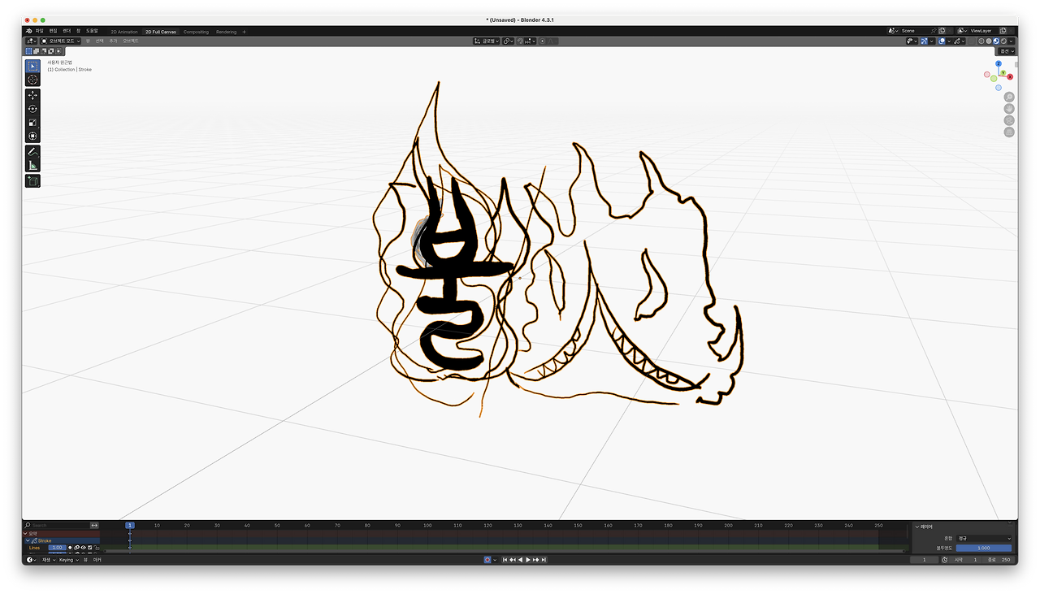The image size is (1040, 594).
Task: Click the Z axis in the navigation gizmo
Action: (x=999, y=63)
